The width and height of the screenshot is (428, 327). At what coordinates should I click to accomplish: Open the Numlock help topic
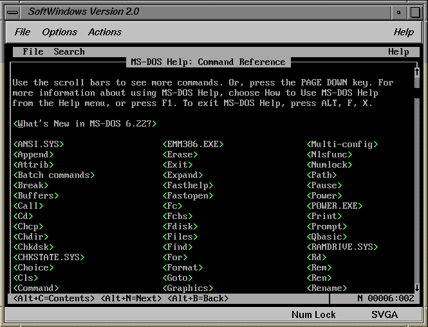[330, 165]
